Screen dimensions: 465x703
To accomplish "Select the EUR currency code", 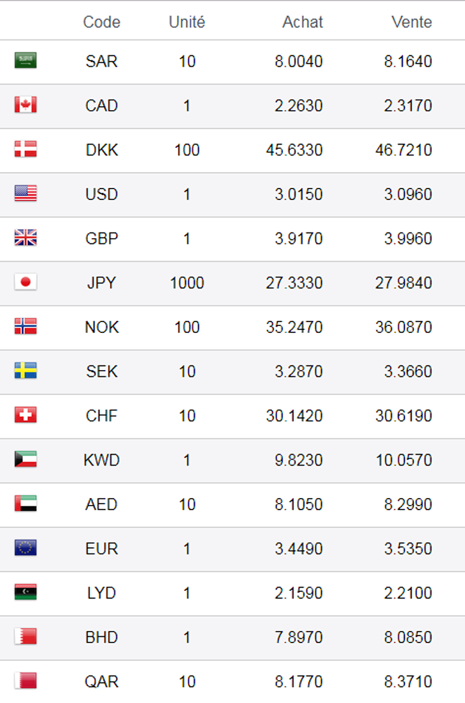I will pos(101,548).
